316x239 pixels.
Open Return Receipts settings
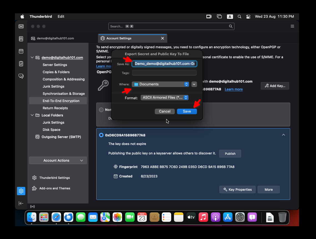pos(55,108)
